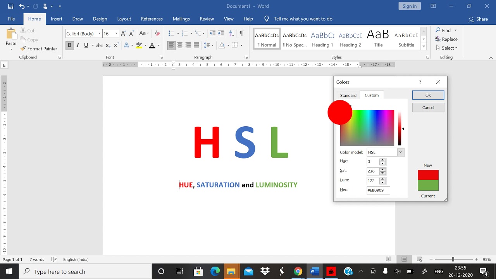Apply borders with the borders icon
Image resolution: width=496 pixels, height=279 pixels.
pyautogui.click(x=235, y=45)
